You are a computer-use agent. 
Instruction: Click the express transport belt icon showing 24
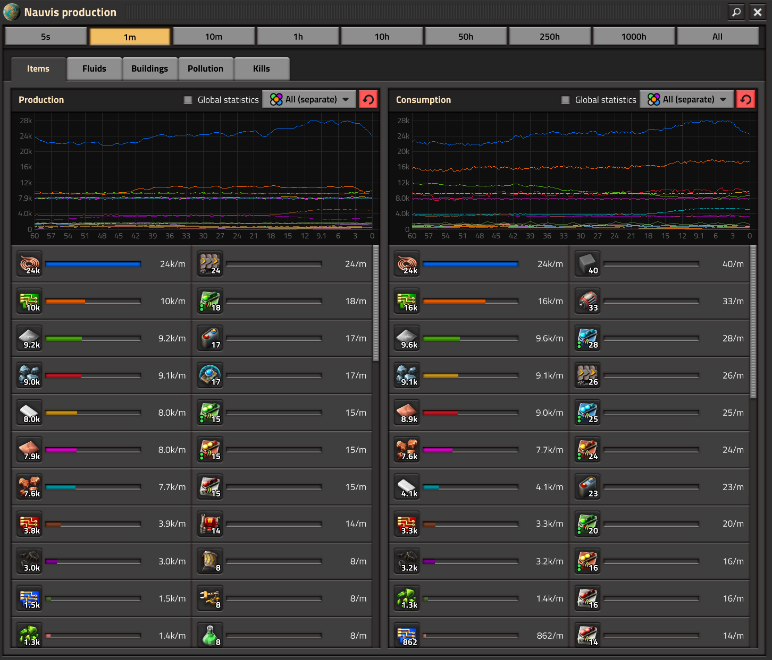point(210,264)
